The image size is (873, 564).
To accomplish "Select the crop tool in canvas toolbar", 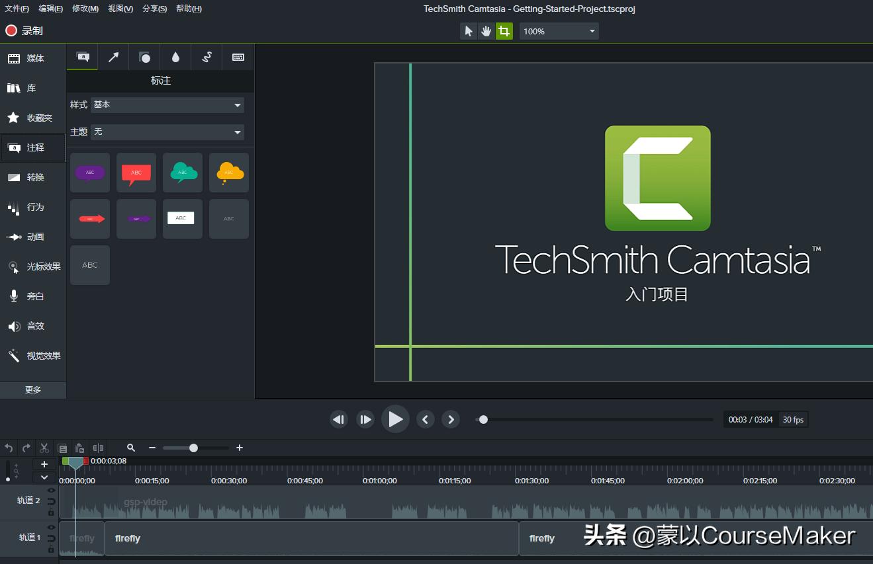I will [x=504, y=31].
